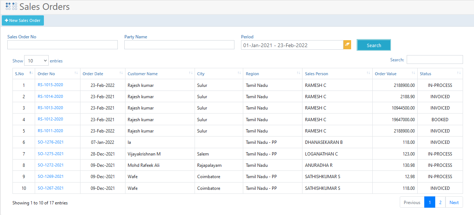This screenshot has width=474, height=215.
Task: Sort table by Order Value column
Action: (x=395, y=74)
